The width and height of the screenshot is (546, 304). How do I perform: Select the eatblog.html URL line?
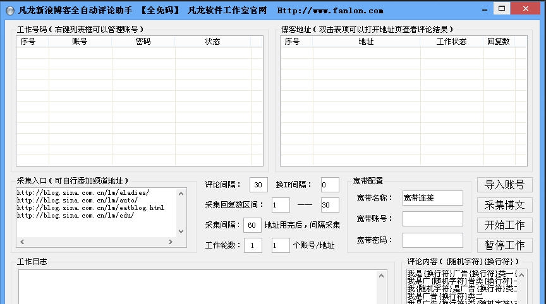tap(90, 208)
